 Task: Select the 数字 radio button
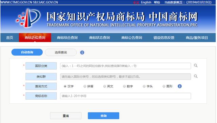point(124,86)
